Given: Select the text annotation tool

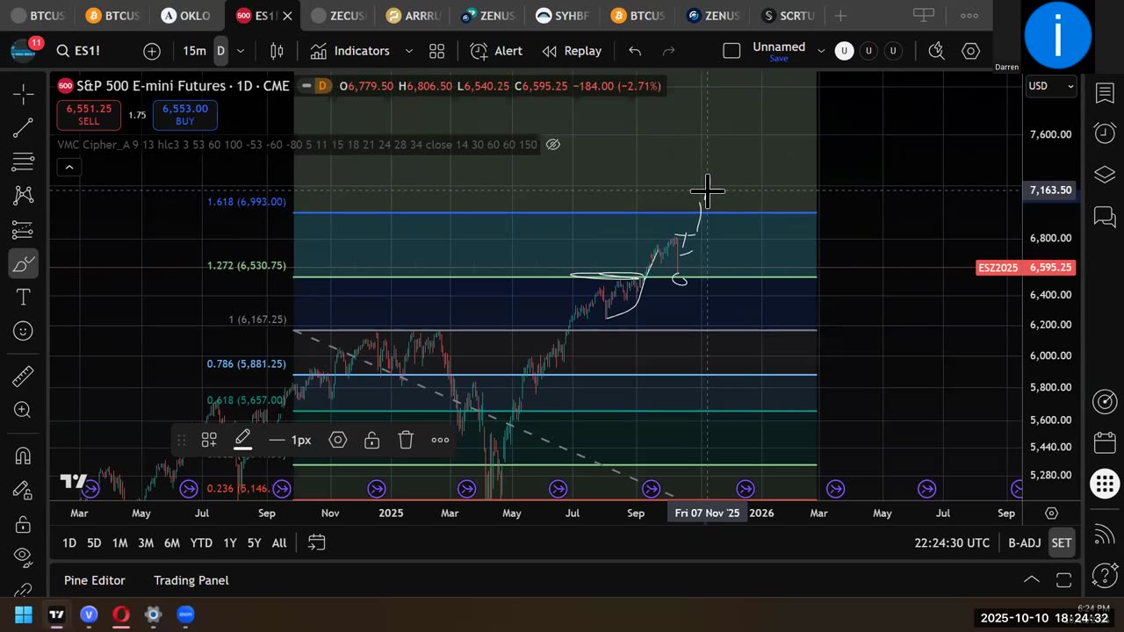Looking at the screenshot, I should point(24,298).
